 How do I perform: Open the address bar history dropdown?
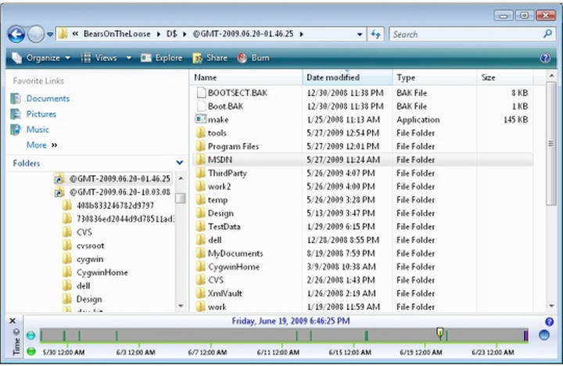pyautogui.click(x=360, y=34)
